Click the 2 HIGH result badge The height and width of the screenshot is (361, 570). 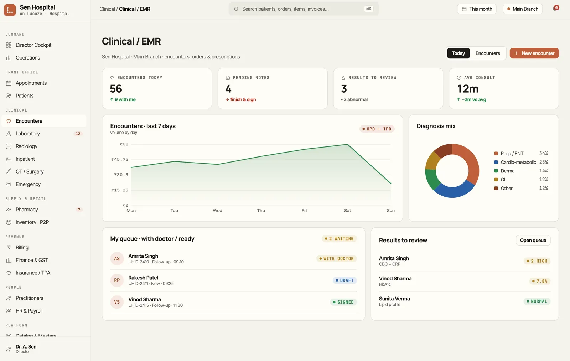click(x=537, y=261)
